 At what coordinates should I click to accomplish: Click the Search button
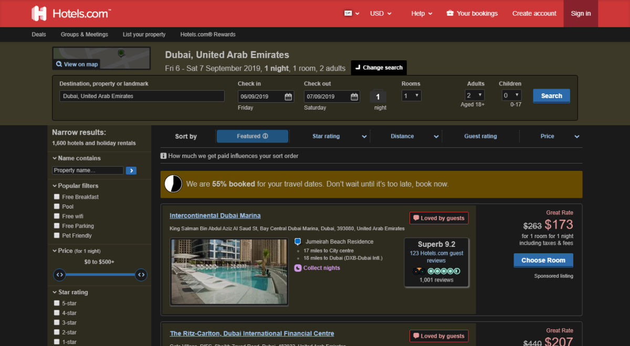[551, 96]
